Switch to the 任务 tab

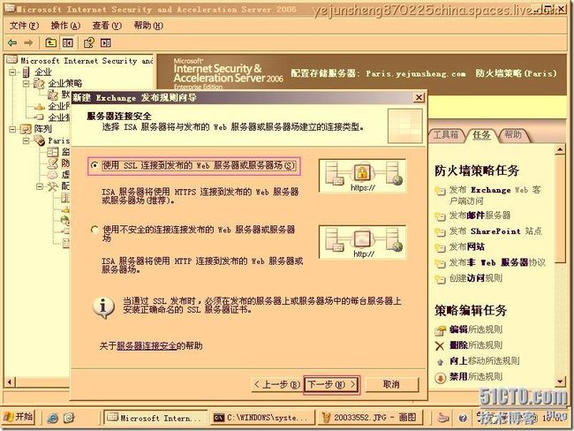(x=481, y=135)
